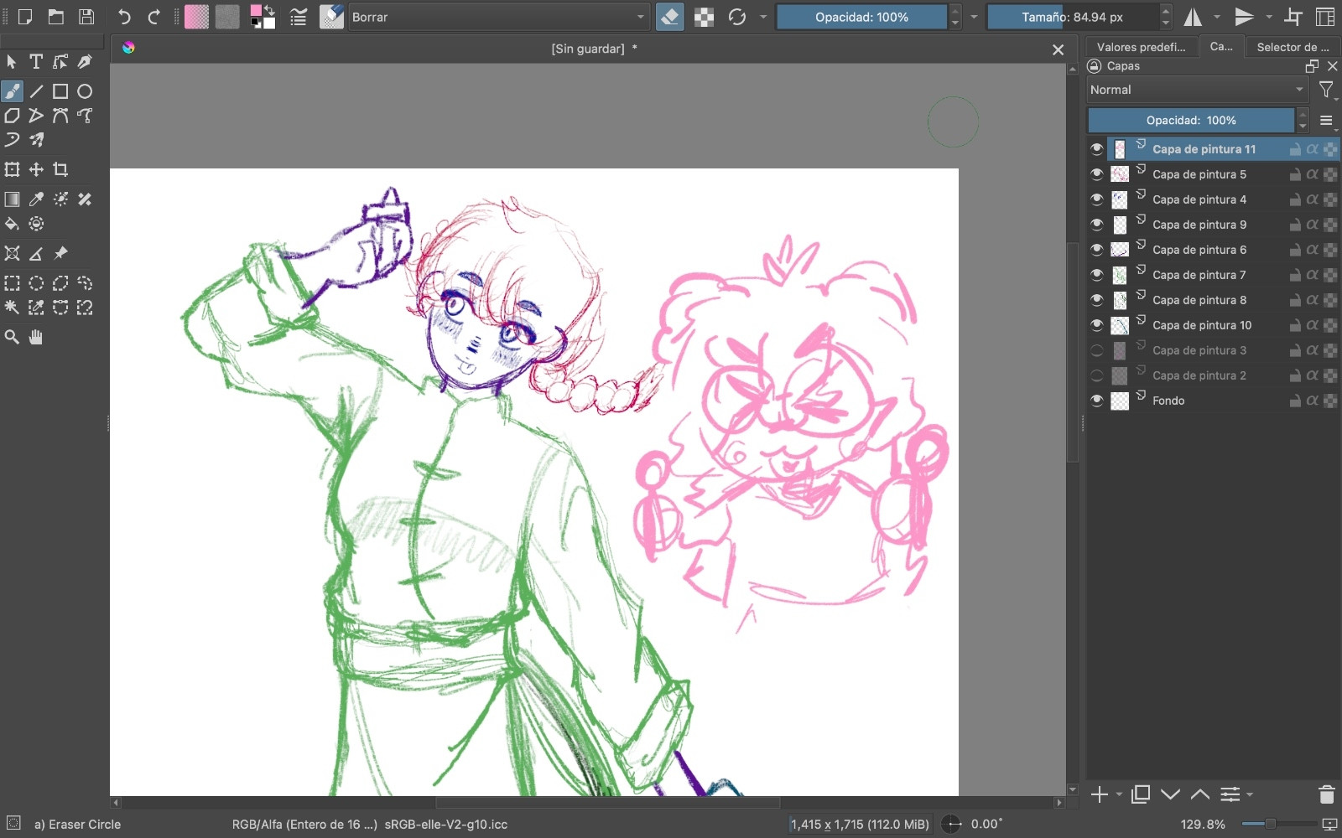Delete the selected layer
1342x838 pixels.
pos(1326,794)
